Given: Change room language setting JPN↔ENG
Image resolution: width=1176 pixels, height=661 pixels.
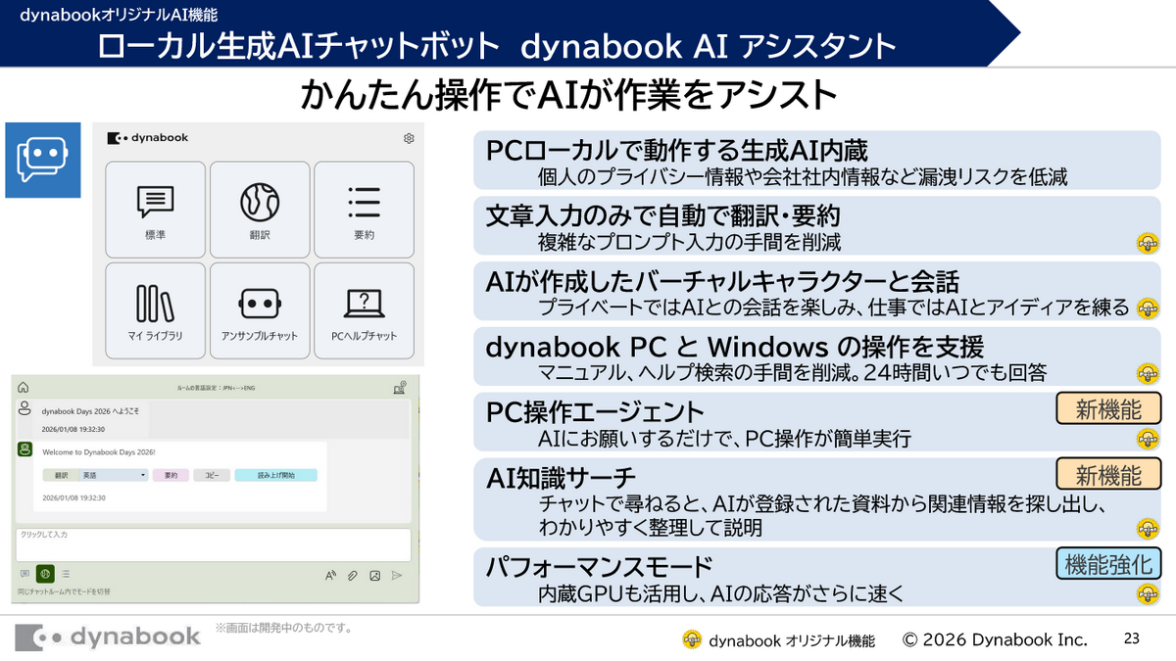Looking at the screenshot, I should 216,387.
